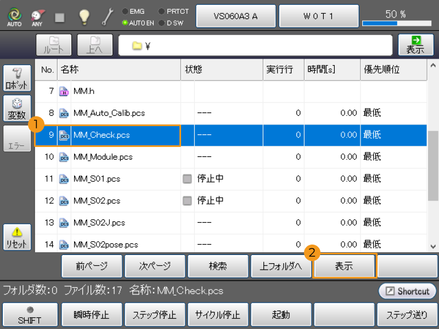
Task: Sort by the 名称 column header
Action: coord(120,70)
